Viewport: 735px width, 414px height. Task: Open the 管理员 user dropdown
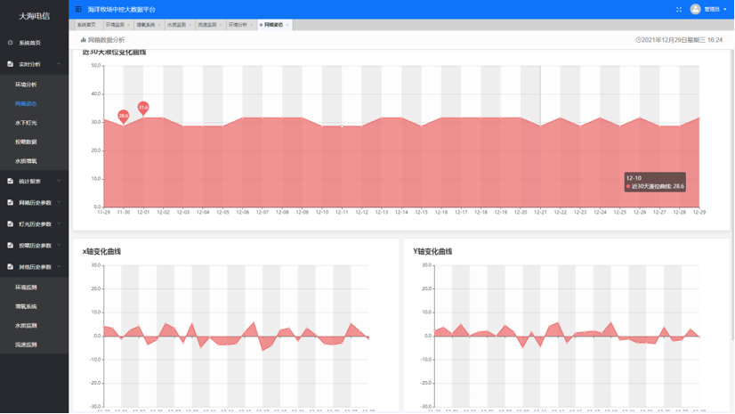pyautogui.click(x=715, y=9)
